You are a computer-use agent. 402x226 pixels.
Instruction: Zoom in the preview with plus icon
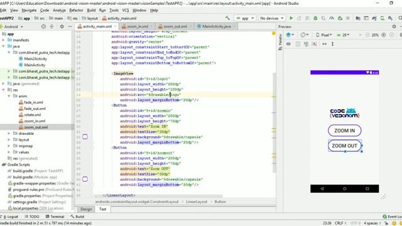click(x=384, y=35)
